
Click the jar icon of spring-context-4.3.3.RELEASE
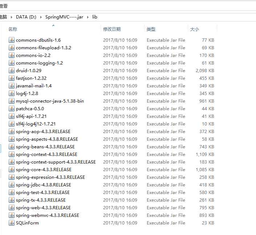[11, 154]
